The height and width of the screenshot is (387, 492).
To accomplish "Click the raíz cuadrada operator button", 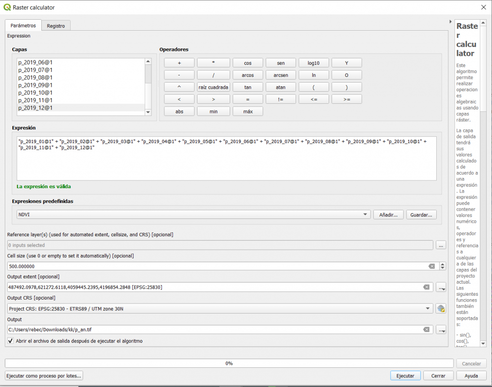I will (213, 87).
